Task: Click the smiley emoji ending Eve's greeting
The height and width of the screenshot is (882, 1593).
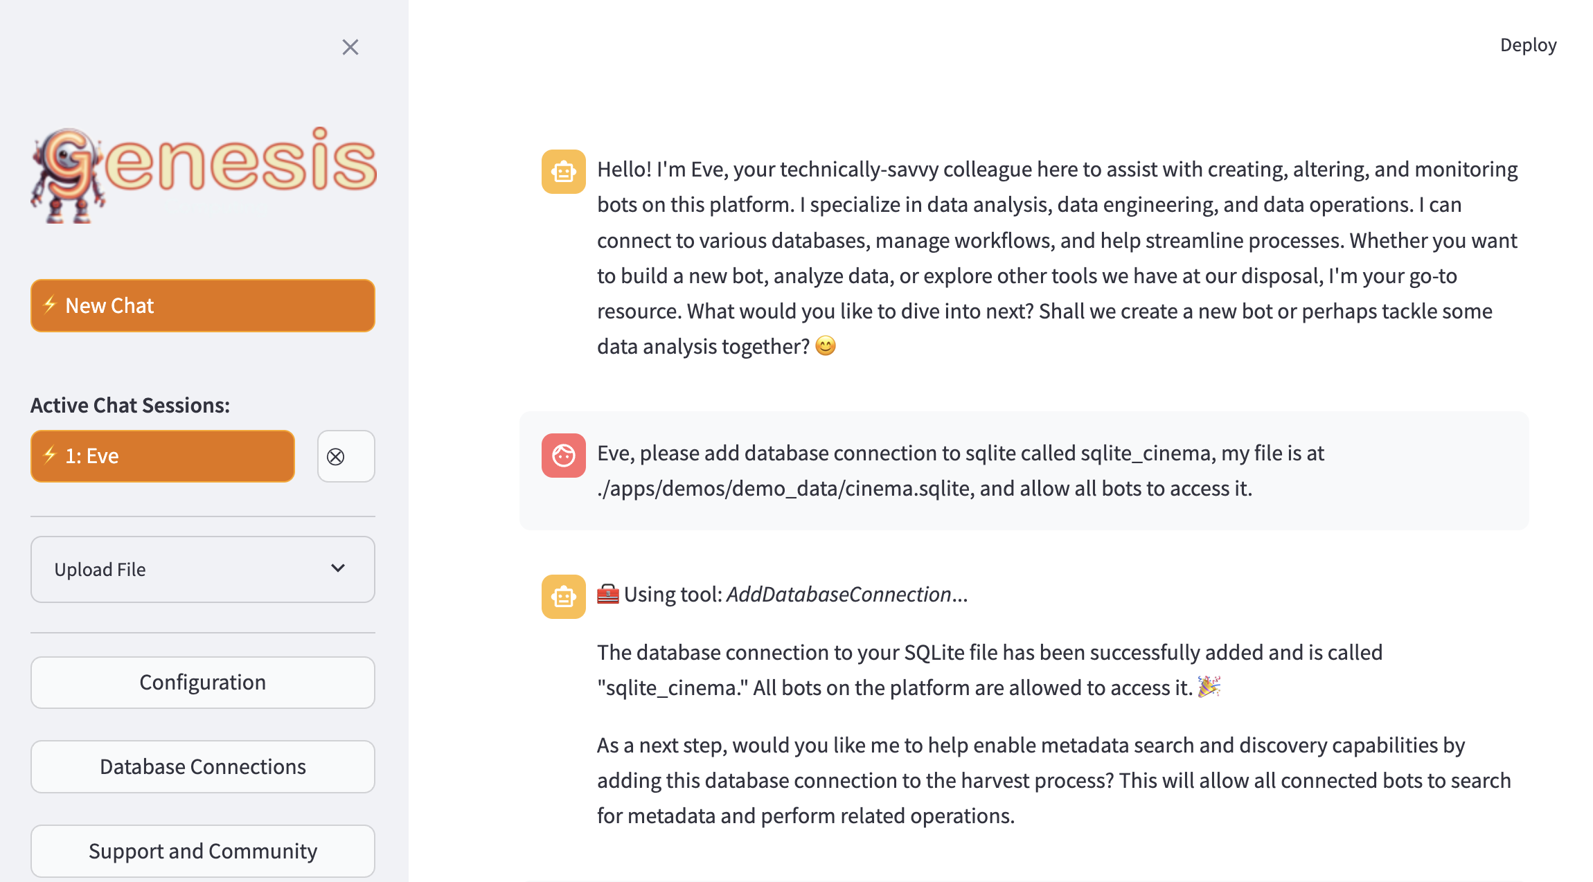Action: (825, 345)
